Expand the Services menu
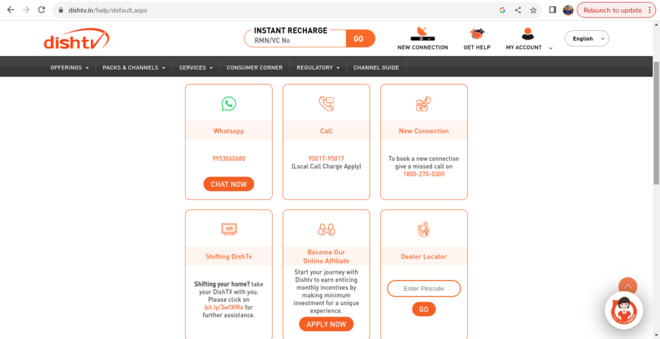Screen dimensions: 660x339 tap(196, 68)
